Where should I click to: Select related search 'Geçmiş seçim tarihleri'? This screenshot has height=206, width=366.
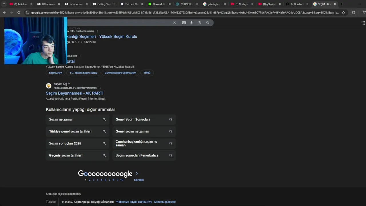click(x=77, y=155)
